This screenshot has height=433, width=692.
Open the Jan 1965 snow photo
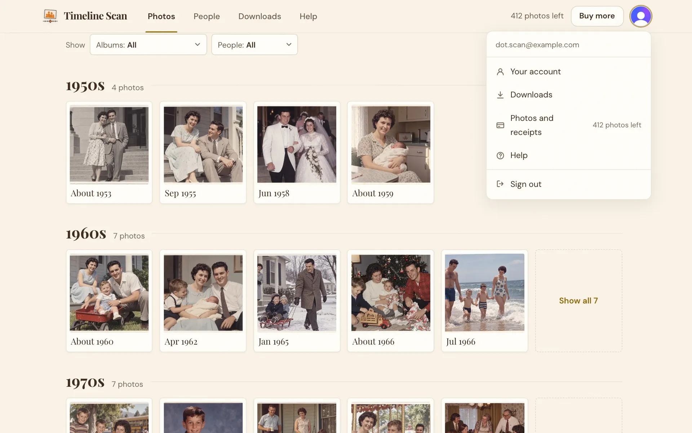click(x=297, y=301)
